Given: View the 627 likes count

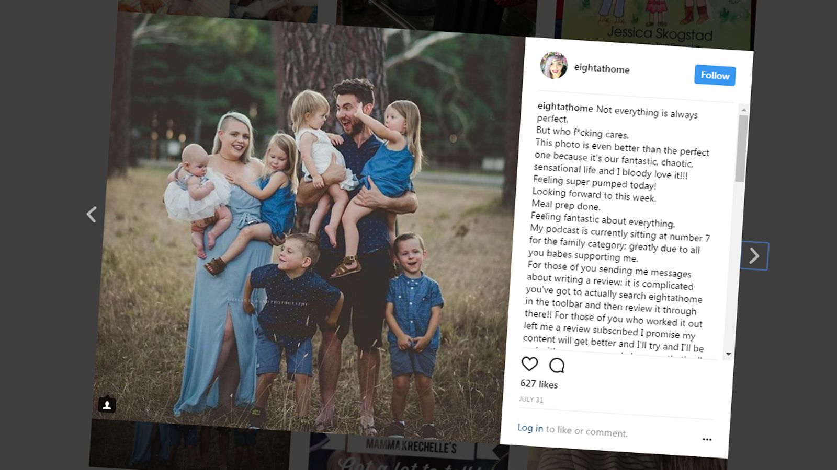Looking at the screenshot, I should [539, 384].
